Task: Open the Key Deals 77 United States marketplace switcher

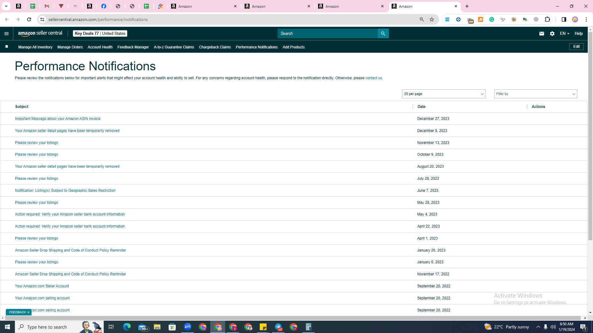Action: (x=100, y=34)
